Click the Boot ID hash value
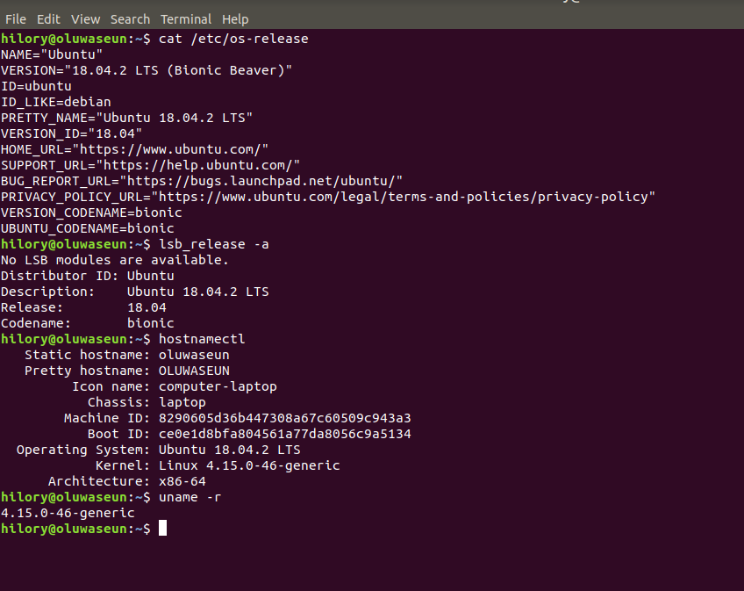The image size is (744, 591). coord(284,434)
